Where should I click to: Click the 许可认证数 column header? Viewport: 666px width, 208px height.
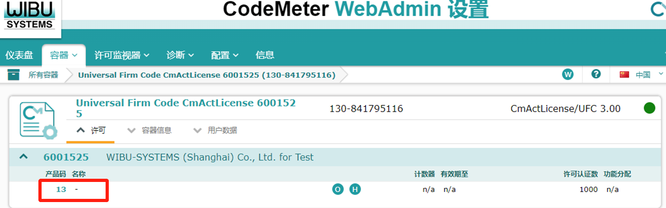pos(581,174)
